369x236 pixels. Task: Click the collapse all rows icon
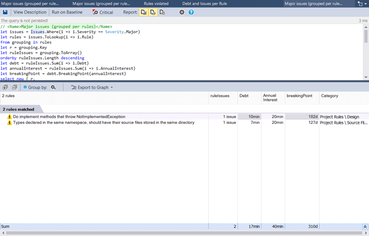(14, 87)
